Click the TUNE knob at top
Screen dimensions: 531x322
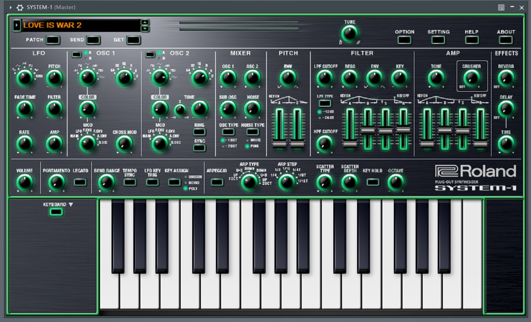click(x=350, y=34)
